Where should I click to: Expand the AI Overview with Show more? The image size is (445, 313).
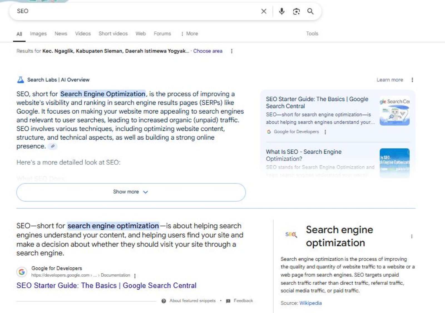131,192
